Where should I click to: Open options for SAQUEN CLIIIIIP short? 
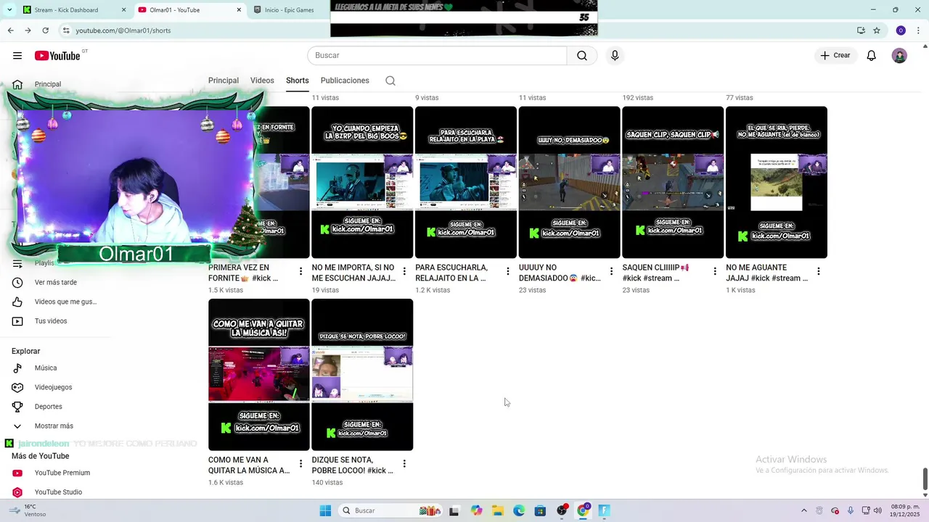pos(715,272)
